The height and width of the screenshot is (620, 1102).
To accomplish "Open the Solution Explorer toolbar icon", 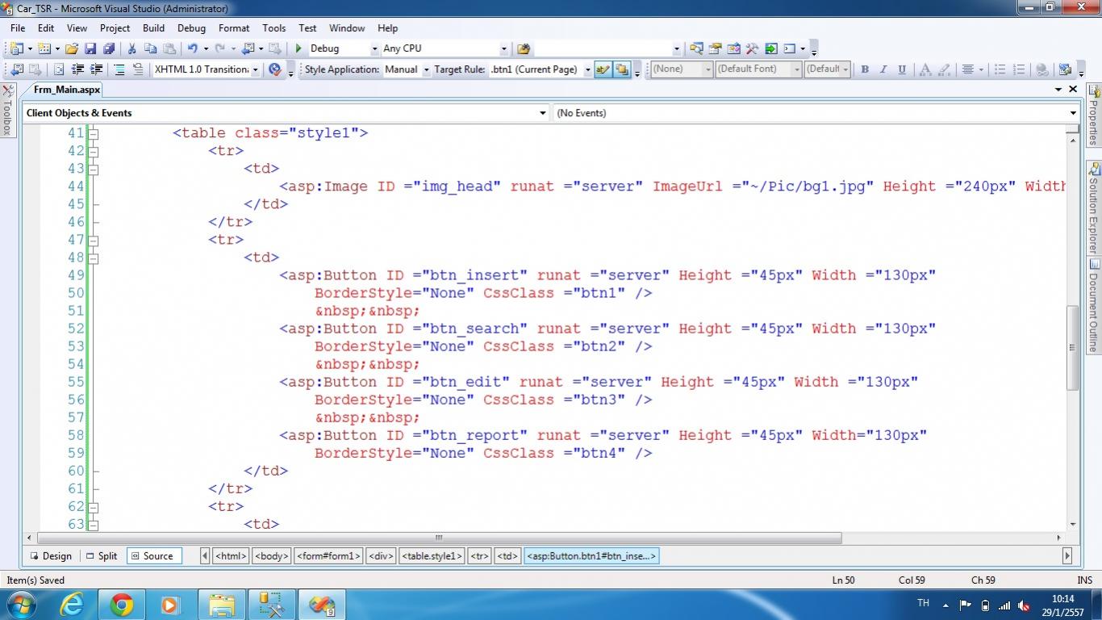I will (x=696, y=48).
